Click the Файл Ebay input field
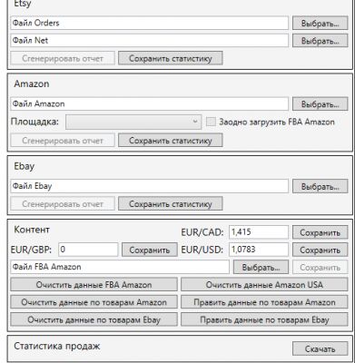 click(x=149, y=186)
